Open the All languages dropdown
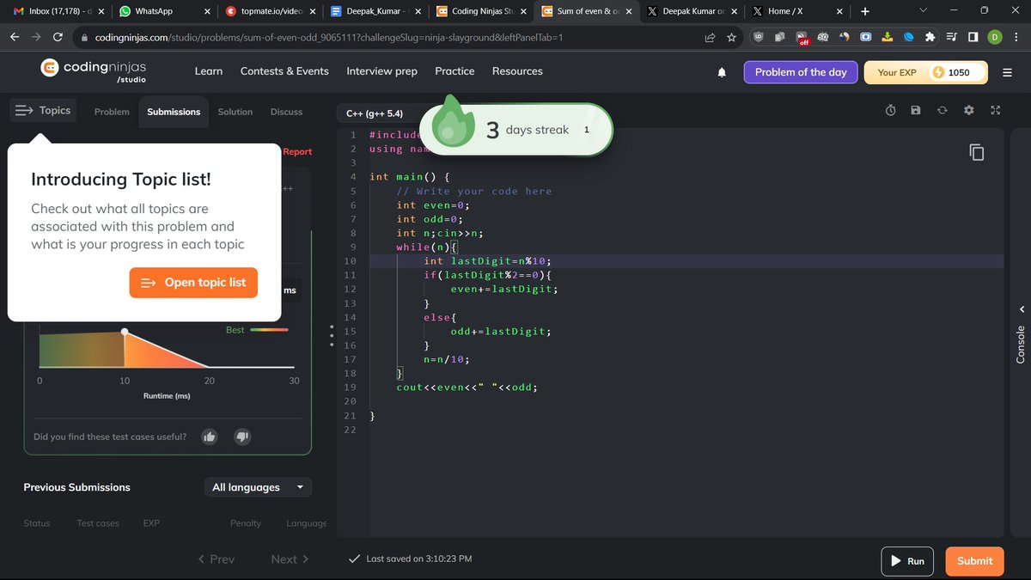The image size is (1031, 580). [x=258, y=487]
